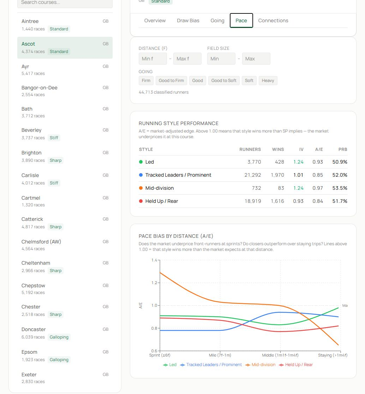
Task: Select Cartmel course
Action: (65, 201)
